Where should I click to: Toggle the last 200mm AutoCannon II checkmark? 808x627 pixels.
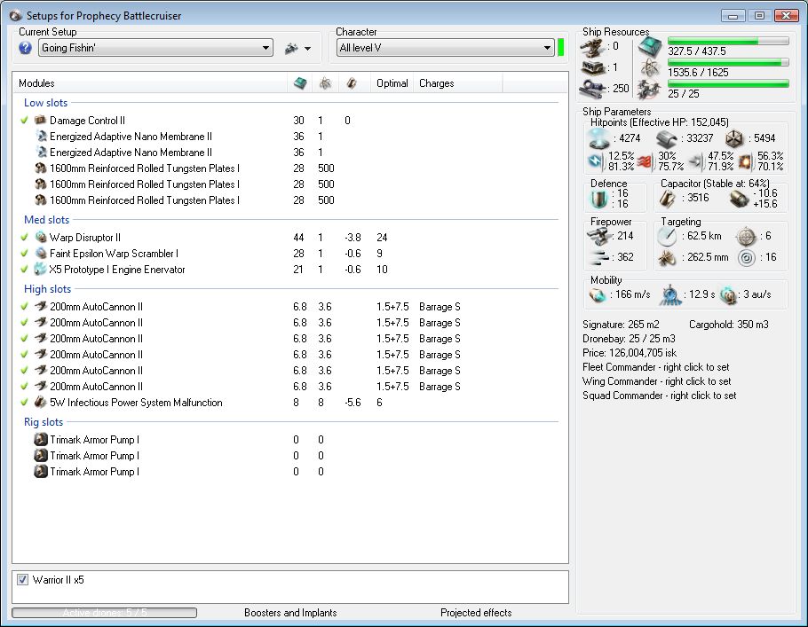pos(24,386)
